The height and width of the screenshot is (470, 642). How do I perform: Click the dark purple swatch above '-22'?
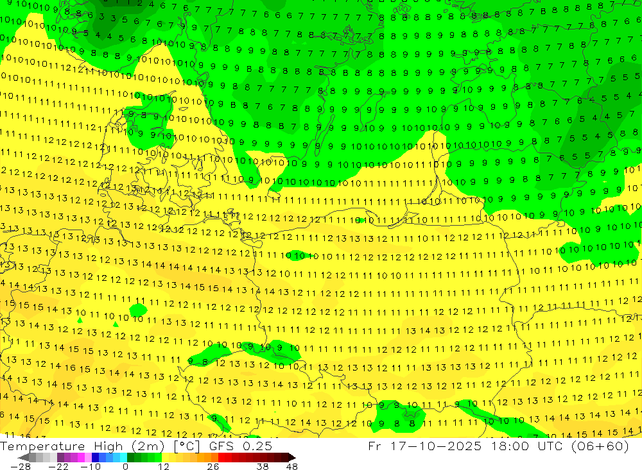coord(60,457)
